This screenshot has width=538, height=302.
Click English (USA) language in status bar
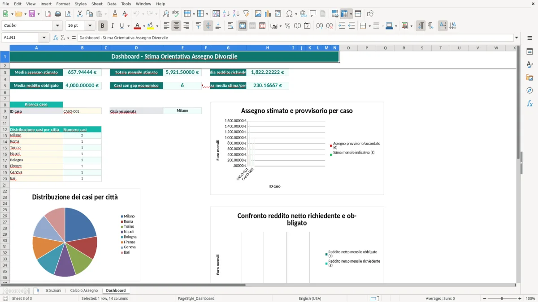pyautogui.click(x=310, y=298)
